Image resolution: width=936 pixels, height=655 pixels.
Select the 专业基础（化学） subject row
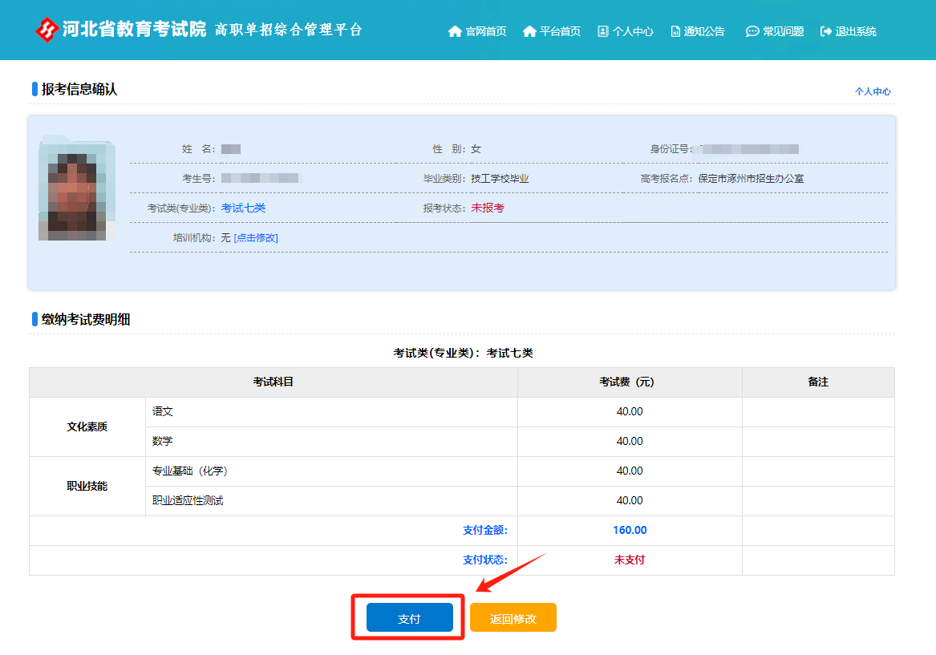(x=195, y=471)
